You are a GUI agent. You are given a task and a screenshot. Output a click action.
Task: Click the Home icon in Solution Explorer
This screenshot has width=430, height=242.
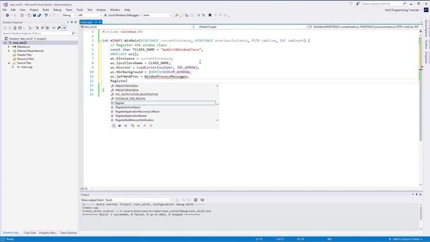click(15, 28)
